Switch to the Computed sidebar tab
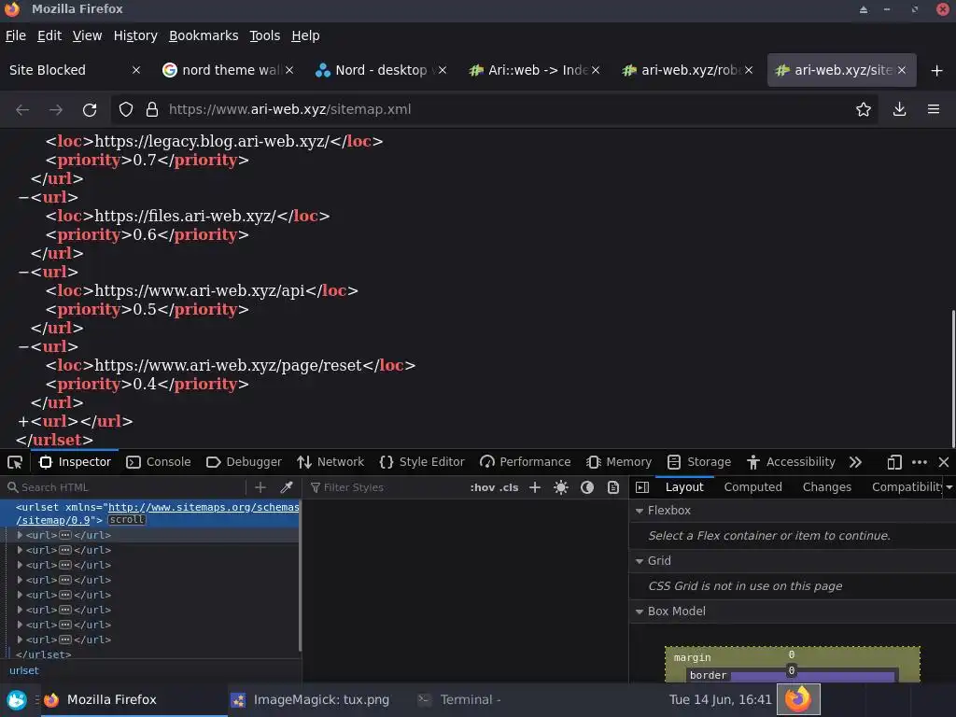This screenshot has height=717, width=956. (x=753, y=487)
